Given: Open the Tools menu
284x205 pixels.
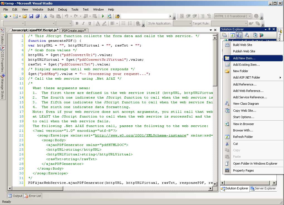Looking at the screenshot, I should 75,9.
